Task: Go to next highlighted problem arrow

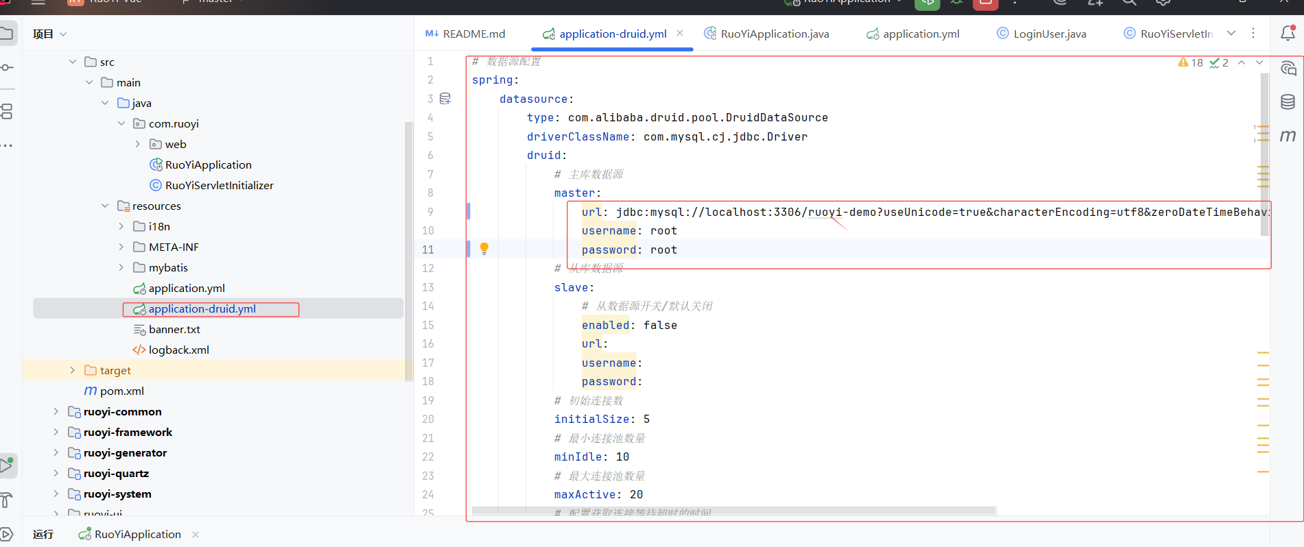Action: coord(1259,62)
